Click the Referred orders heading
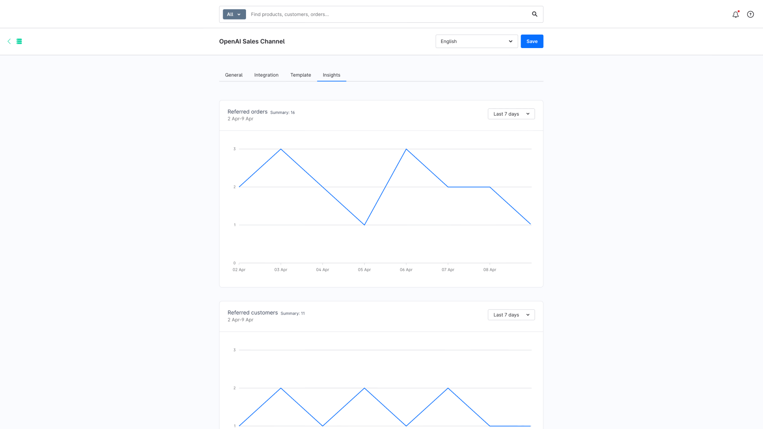Viewport: 763px width, 429px height. tap(247, 112)
